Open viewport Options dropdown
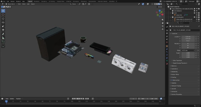The width and height of the screenshot is (201, 107). tap(161, 7)
